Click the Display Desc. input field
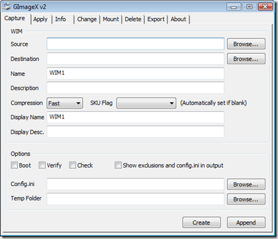The width and height of the screenshot is (278, 239). pos(136,132)
